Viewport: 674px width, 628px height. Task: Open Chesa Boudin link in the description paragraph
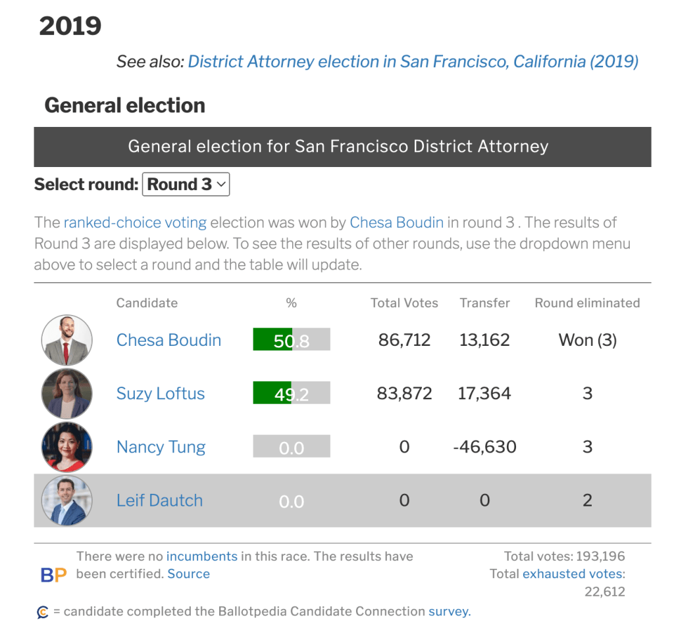(x=396, y=222)
